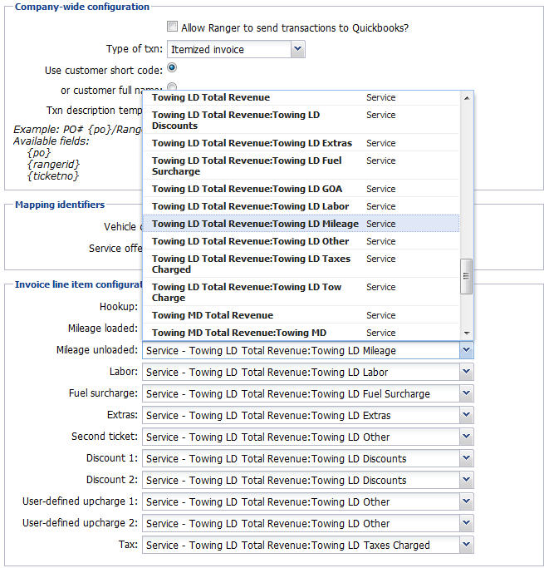Image resolution: width=544 pixels, height=568 pixels.
Task: Select Towing LD Extras in dropdown list
Action: pyautogui.click(x=250, y=143)
